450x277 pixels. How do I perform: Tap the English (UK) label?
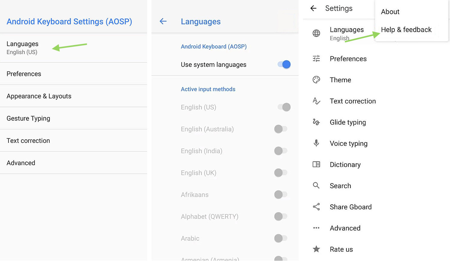[x=198, y=173]
